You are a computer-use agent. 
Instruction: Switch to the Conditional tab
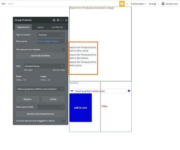point(57,27)
